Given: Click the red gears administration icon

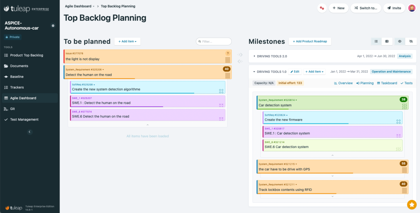Looking at the screenshot, I should 322,8.
